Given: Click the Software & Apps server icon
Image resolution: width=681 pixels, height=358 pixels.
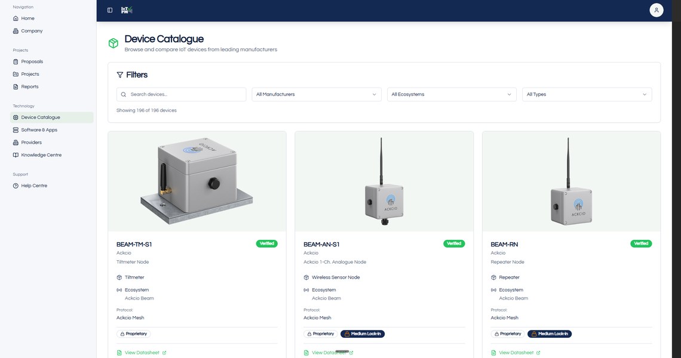Looking at the screenshot, I should pyautogui.click(x=16, y=129).
